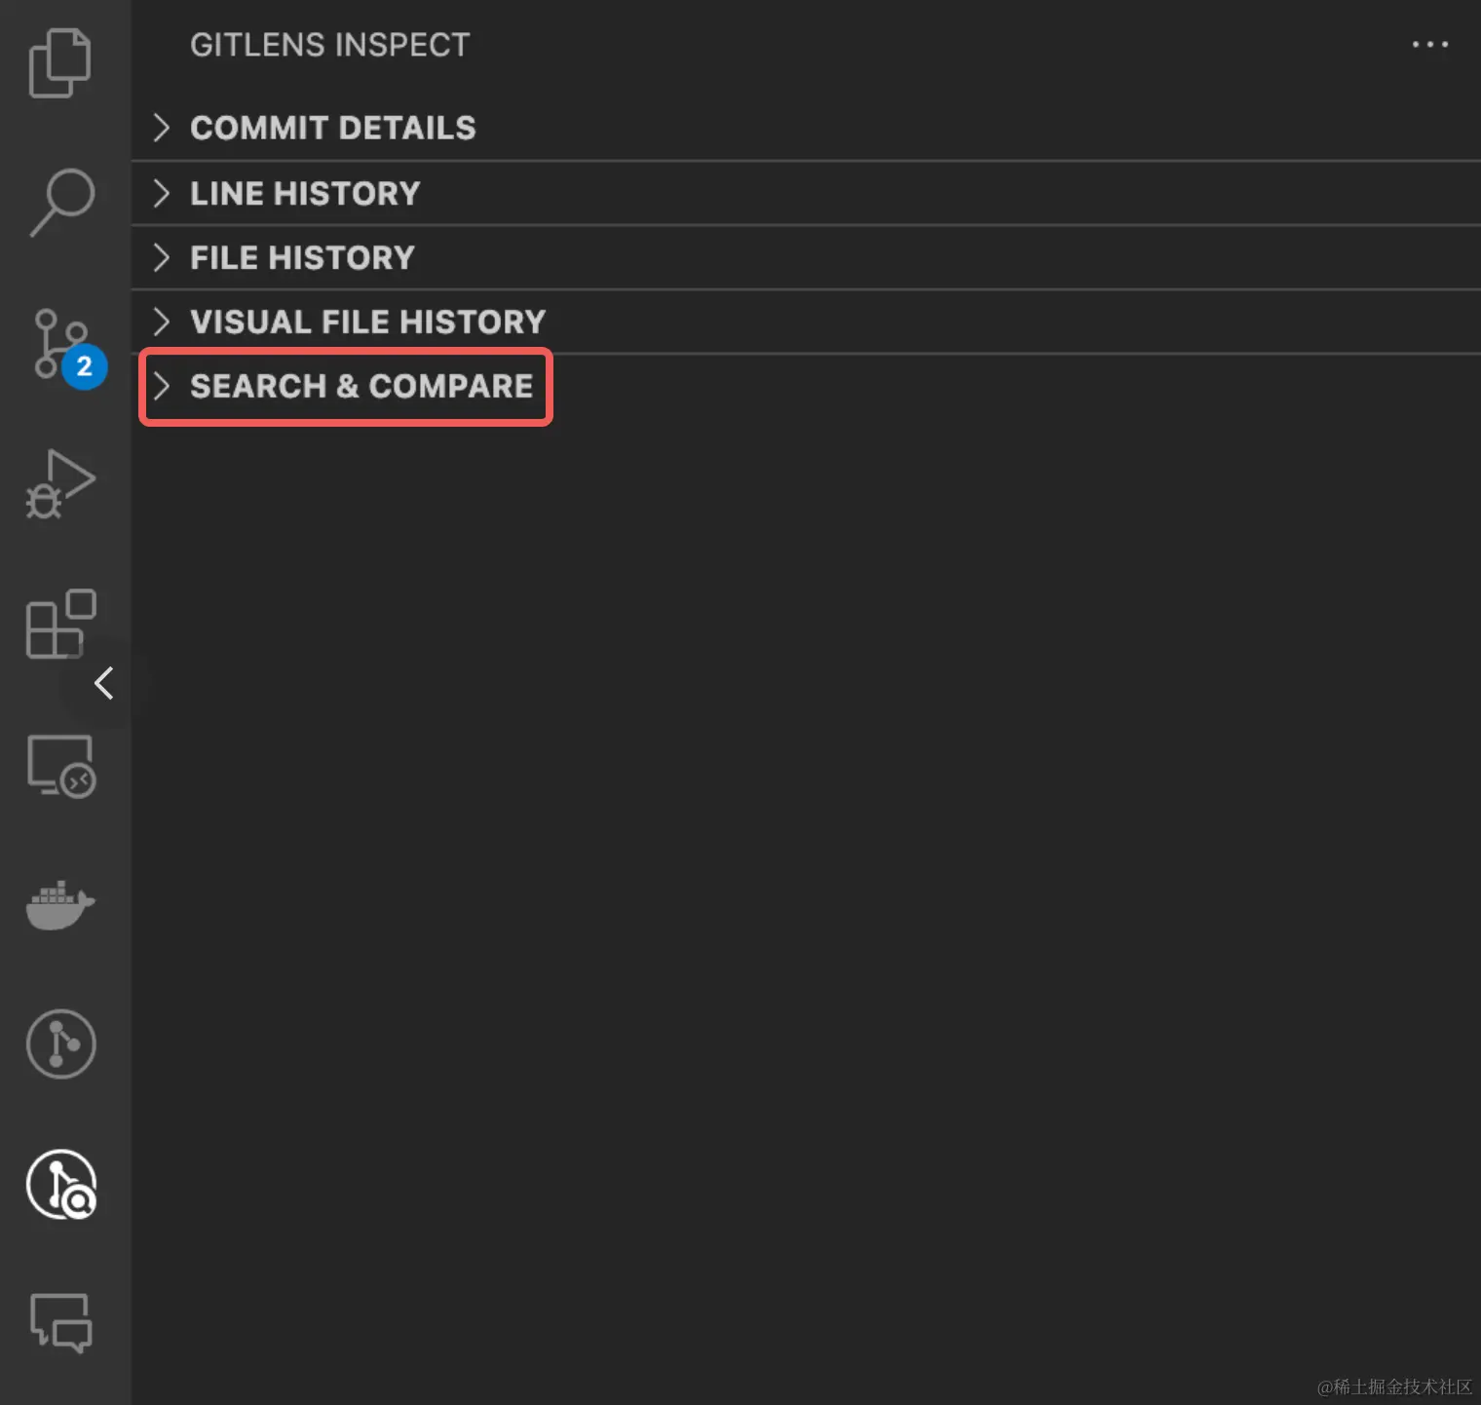Click the COMMIT DETAILS section header
1481x1405 pixels.
point(806,128)
